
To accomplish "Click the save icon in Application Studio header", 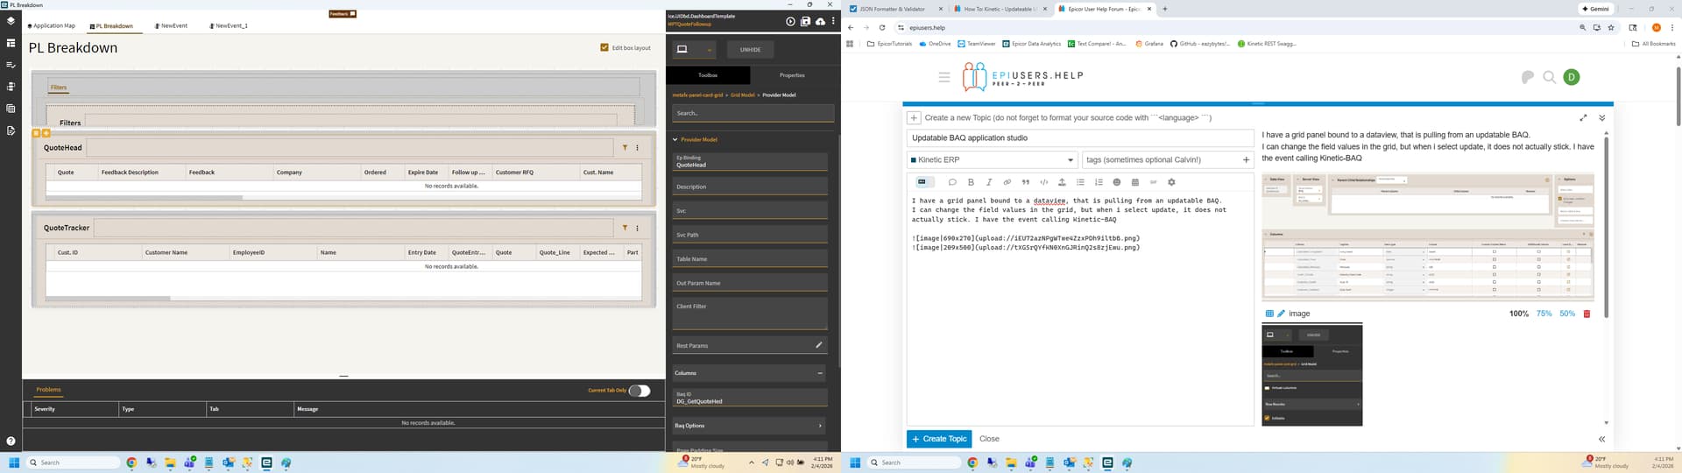I will coord(805,21).
